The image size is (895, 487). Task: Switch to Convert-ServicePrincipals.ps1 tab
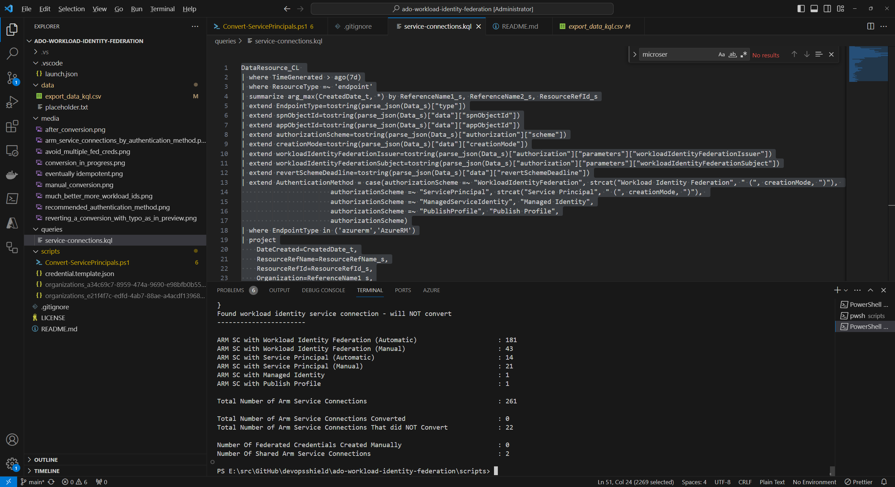[267, 26]
